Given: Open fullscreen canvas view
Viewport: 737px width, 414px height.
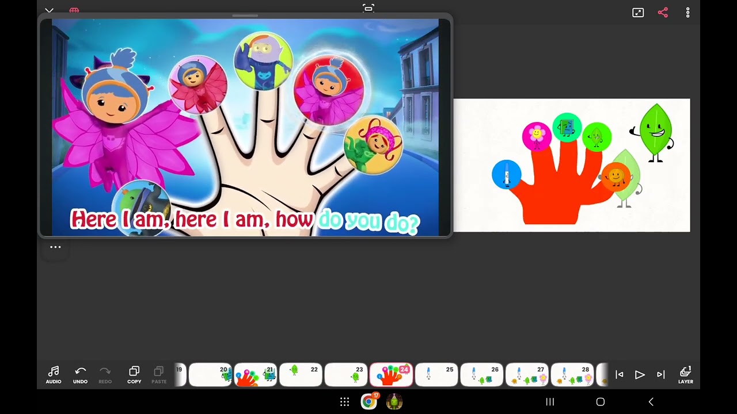Looking at the screenshot, I should pyautogui.click(x=638, y=13).
